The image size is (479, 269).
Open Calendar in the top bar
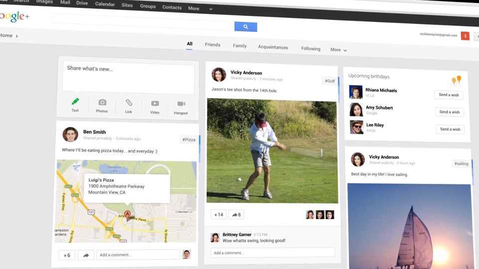[x=105, y=4]
